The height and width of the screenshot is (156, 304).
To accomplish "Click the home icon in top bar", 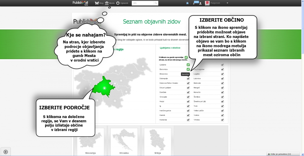I will (187, 3).
